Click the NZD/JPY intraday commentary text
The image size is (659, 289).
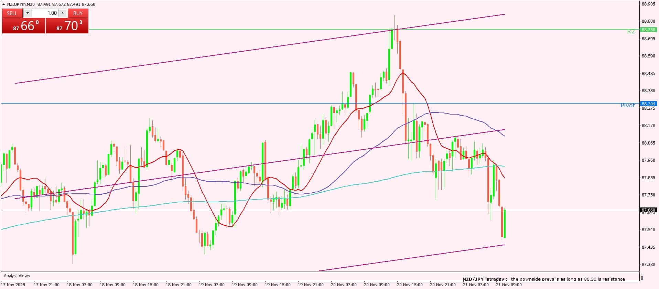pyautogui.click(x=543, y=279)
